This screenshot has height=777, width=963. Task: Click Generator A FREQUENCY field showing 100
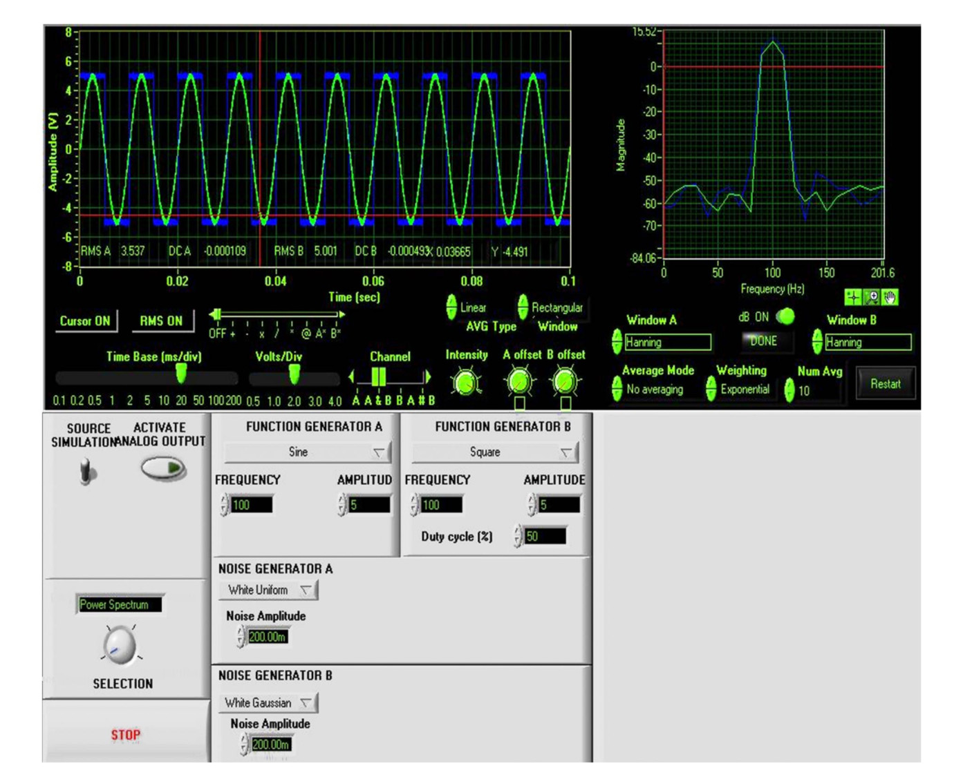pyautogui.click(x=251, y=505)
